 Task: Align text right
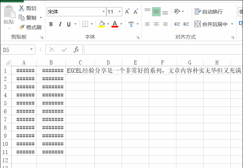(165, 24)
